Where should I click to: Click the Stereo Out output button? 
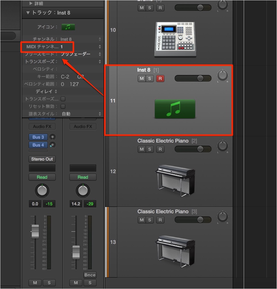coord(42,159)
